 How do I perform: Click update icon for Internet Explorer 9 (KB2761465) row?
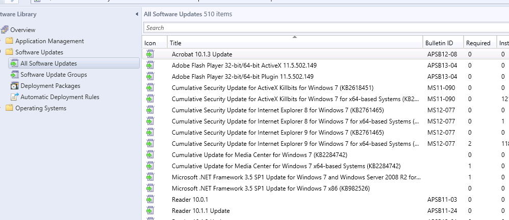[x=149, y=132]
